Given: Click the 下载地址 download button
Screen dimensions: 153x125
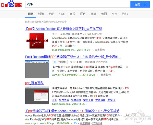Looking at the screenshot, I should 60,62.
